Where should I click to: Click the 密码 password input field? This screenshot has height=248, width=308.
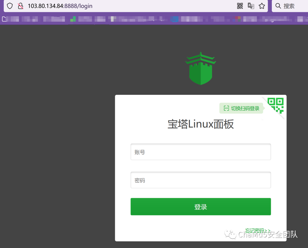click(200, 180)
